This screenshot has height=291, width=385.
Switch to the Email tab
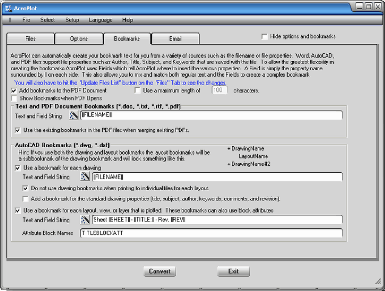pos(175,39)
